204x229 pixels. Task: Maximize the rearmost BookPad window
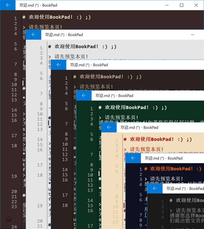pyautogui.click(x=182, y=5)
